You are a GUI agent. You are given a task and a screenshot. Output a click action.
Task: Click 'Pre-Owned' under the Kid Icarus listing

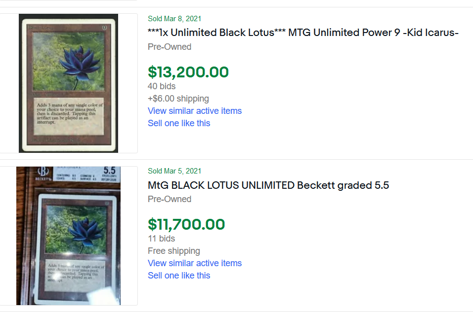[170, 47]
